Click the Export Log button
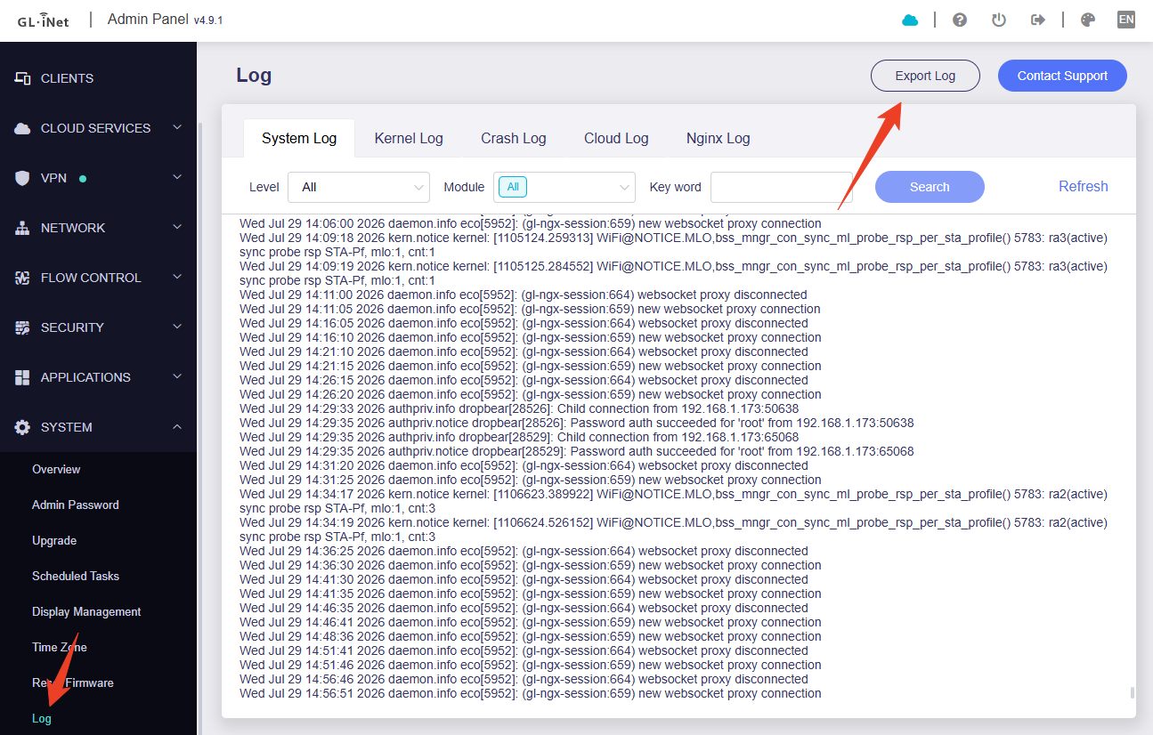 click(x=925, y=76)
